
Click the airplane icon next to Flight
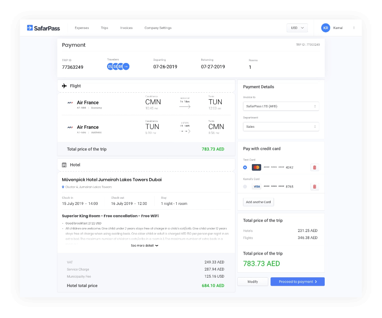tap(64, 86)
